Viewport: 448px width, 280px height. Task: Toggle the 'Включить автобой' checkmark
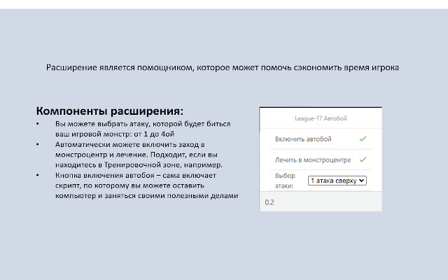point(363,139)
